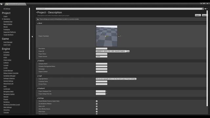This screenshot has height=118, width=210.
Task: Click the project Description text field
Action: tap(101, 49)
